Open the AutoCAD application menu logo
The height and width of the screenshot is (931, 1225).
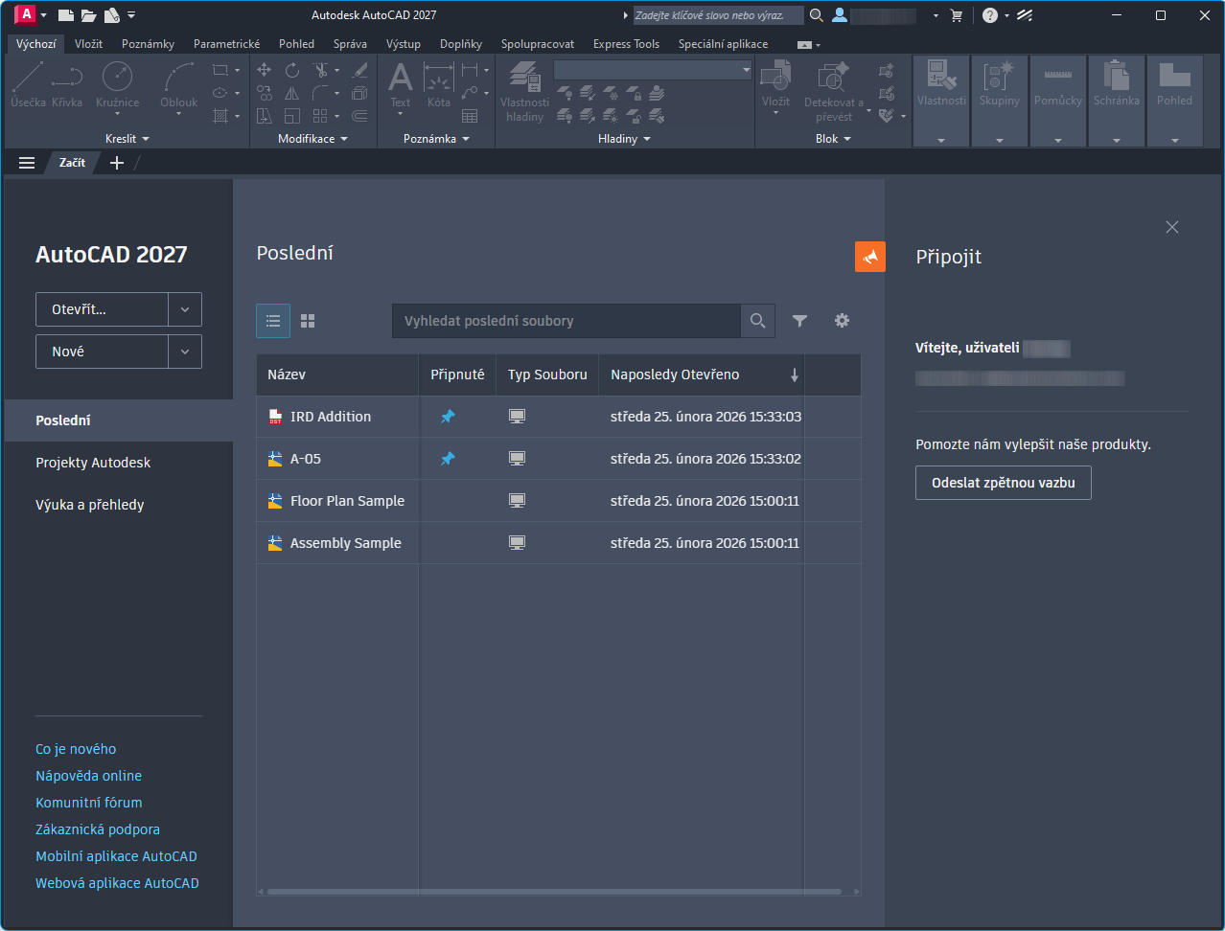(26, 14)
